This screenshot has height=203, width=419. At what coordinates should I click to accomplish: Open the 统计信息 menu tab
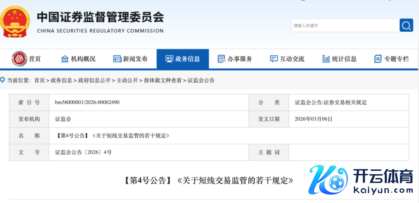(344, 59)
